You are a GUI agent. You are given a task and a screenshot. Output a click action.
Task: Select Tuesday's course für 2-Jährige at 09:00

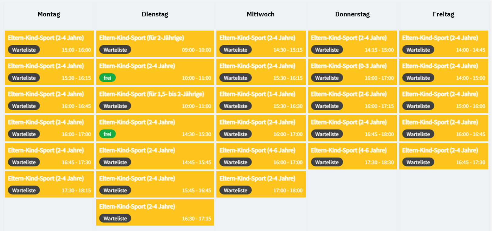tap(155, 43)
